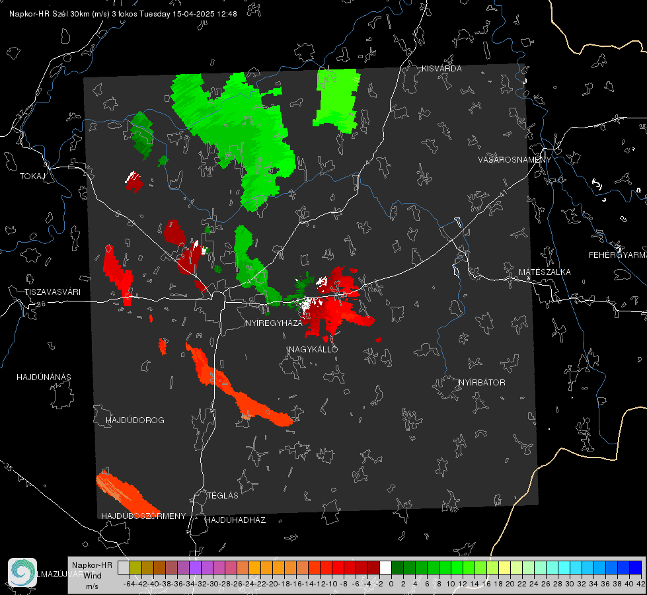Click the swirl logo icon at bottom-left
The height and width of the screenshot is (595, 647).
click(22, 573)
